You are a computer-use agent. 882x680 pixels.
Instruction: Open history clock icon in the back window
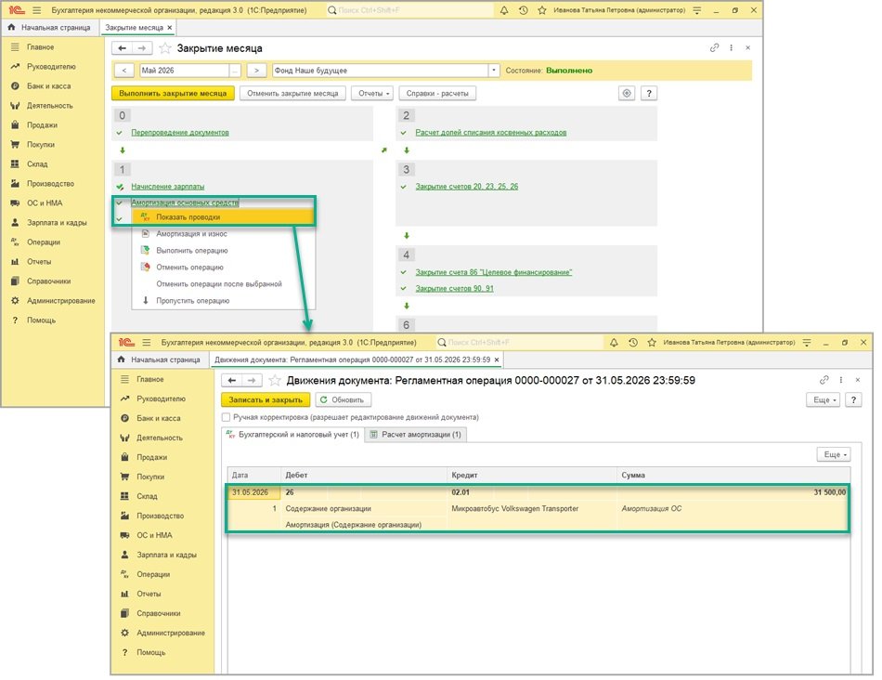(523, 10)
